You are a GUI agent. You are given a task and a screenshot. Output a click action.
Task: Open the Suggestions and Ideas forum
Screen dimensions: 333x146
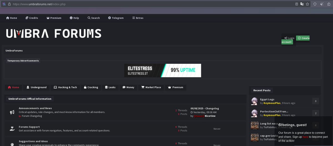pyautogui.click(x=33, y=141)
